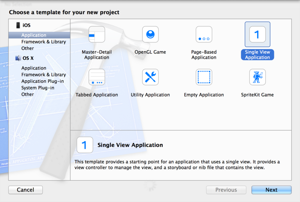Select the Single View Application template icon
Image resolution: width=300 pixels, height=202 pixels.
(258, 34)
